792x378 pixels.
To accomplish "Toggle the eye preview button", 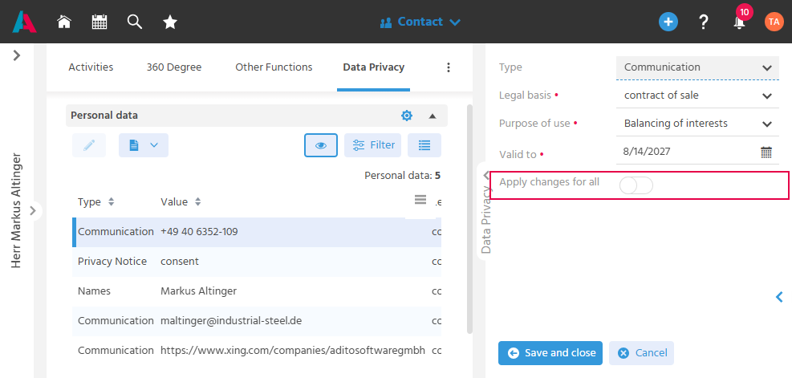I will coord(321,145).
